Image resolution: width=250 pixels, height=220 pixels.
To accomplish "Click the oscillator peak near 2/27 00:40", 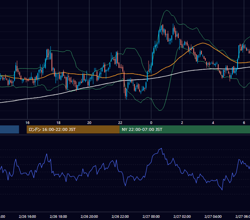I will [161, 148].
